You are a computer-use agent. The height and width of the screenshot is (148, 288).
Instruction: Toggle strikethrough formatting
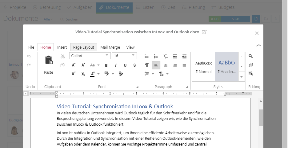134,65
